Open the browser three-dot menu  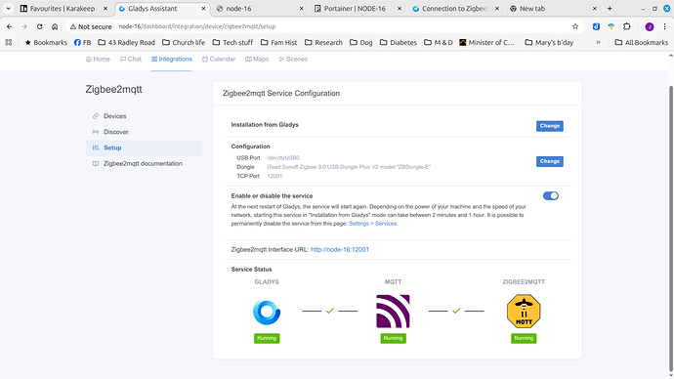point(664,26)
